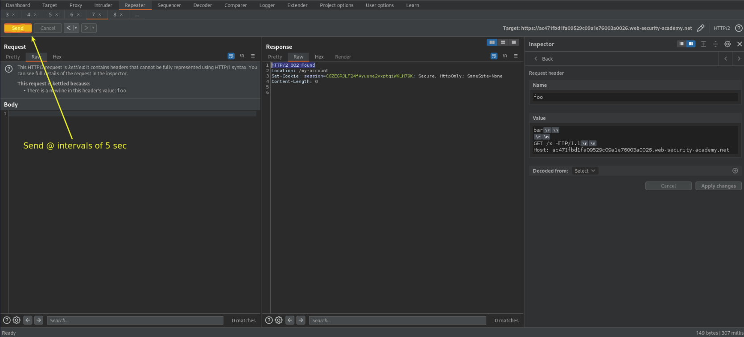Select combined tabbed layout
The width and height of the screenshot is (744, 337).
tap(514, 42)
